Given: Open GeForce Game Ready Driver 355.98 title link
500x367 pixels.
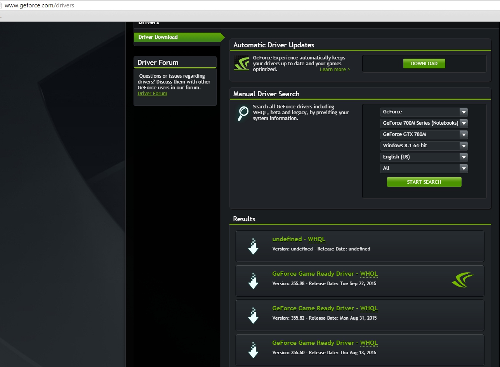Looking at the screenshot, I should [313, 274].
